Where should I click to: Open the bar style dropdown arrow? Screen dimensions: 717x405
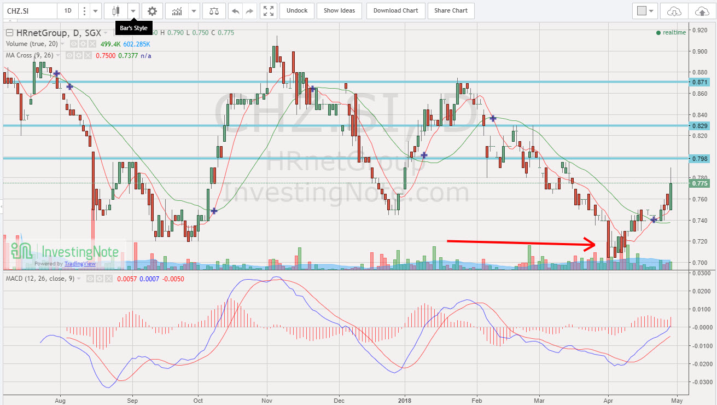point(133,11)
